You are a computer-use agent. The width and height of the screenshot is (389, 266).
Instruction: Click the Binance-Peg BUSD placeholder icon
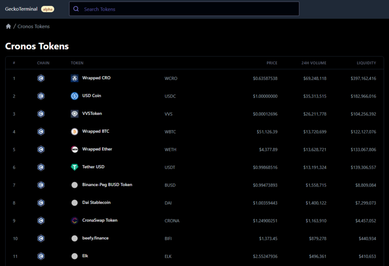click(74, 185)
